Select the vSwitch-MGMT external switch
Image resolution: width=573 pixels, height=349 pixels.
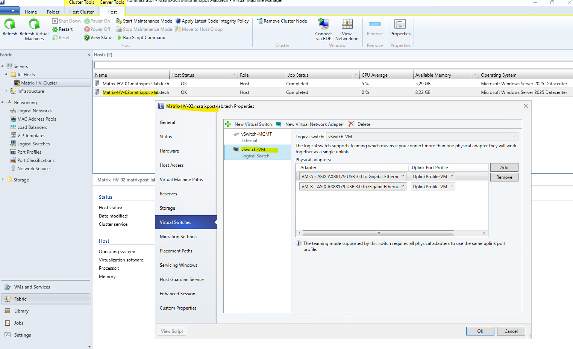point(258,137)
